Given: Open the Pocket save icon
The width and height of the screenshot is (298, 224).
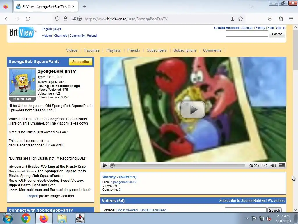Looking at the screenshot, I should tap(270, 19).
